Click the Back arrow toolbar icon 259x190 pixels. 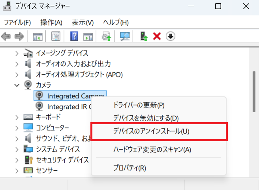click(x=6, y=36)
